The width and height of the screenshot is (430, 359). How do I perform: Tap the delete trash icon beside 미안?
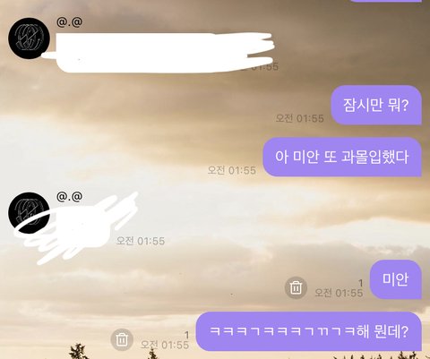[296, 287]
